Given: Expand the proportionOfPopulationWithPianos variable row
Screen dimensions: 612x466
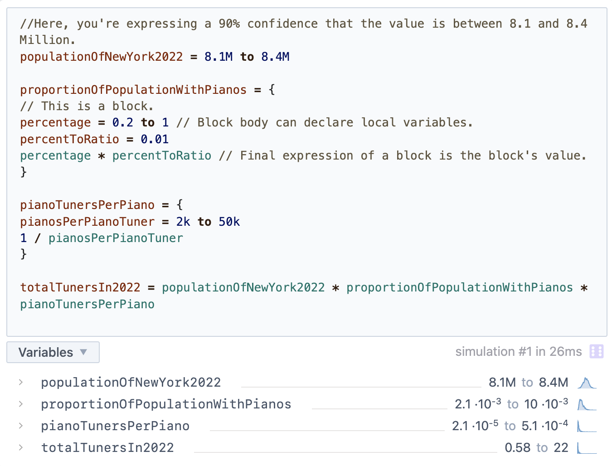Looking at the screenshot, I should click(x=21, y=404).
